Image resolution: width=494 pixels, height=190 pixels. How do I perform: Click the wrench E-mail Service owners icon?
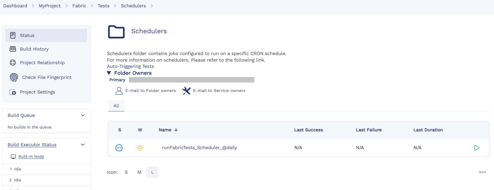[186, 91]
